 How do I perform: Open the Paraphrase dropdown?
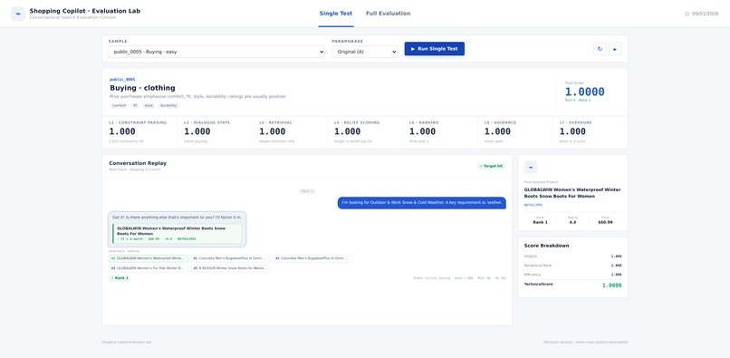[364, 52]
